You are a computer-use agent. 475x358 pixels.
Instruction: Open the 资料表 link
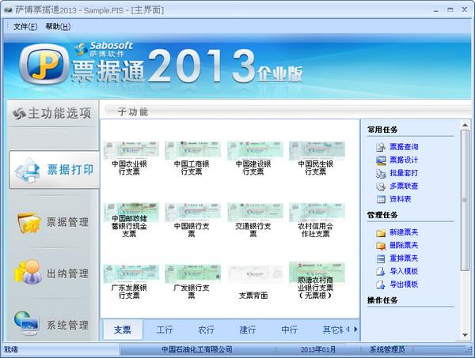point(400,199)
